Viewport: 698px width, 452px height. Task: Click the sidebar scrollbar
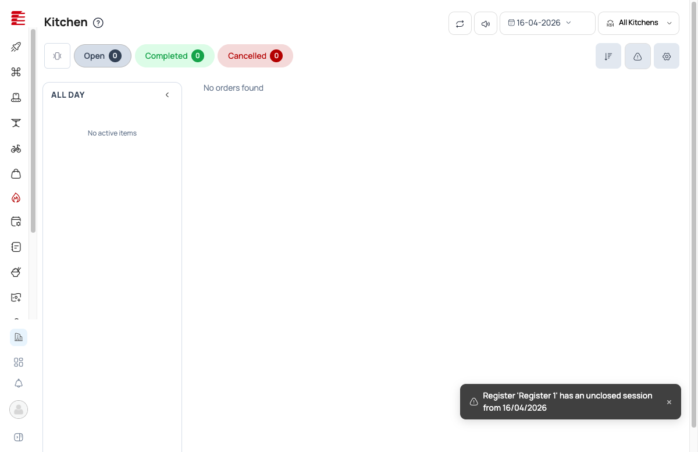click(33, 131)
